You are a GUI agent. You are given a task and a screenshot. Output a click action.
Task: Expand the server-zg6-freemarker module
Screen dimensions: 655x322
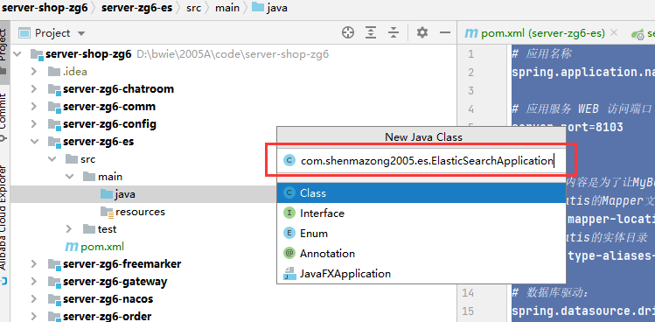pos(34,264)
